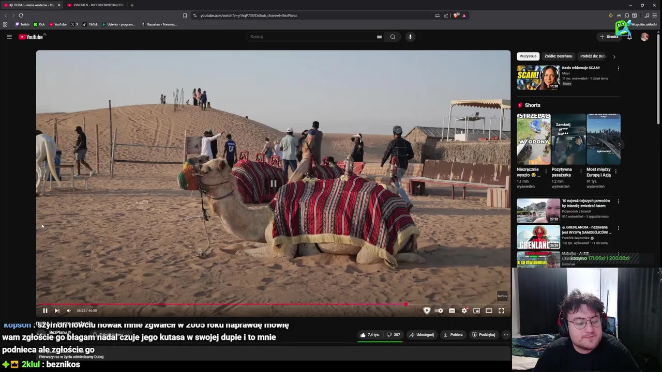Open options for GRENLANDIA video
The width and height of the screenshot is (662, 372).
point(618,228)
